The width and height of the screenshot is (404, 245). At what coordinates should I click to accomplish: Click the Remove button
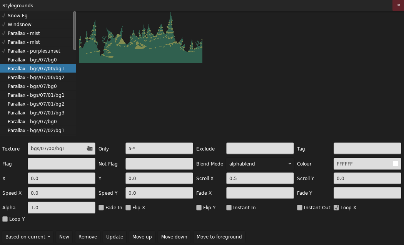(88, 237)
